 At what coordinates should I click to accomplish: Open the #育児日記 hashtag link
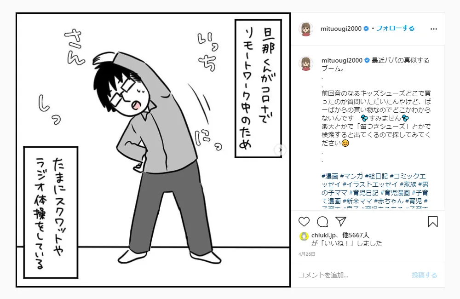pos(364,192)
